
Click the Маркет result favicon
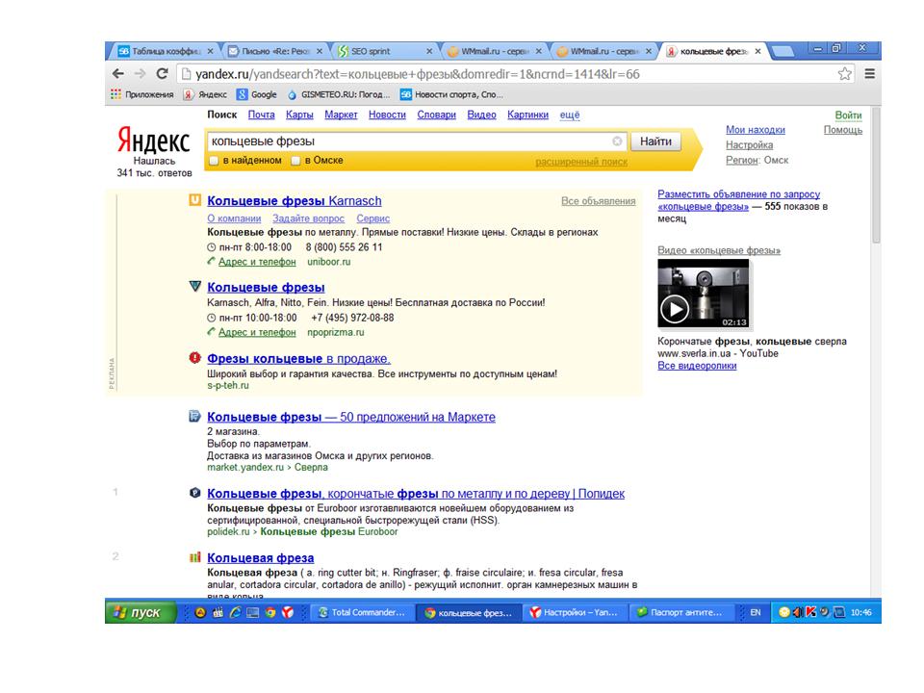click(194, 416)
